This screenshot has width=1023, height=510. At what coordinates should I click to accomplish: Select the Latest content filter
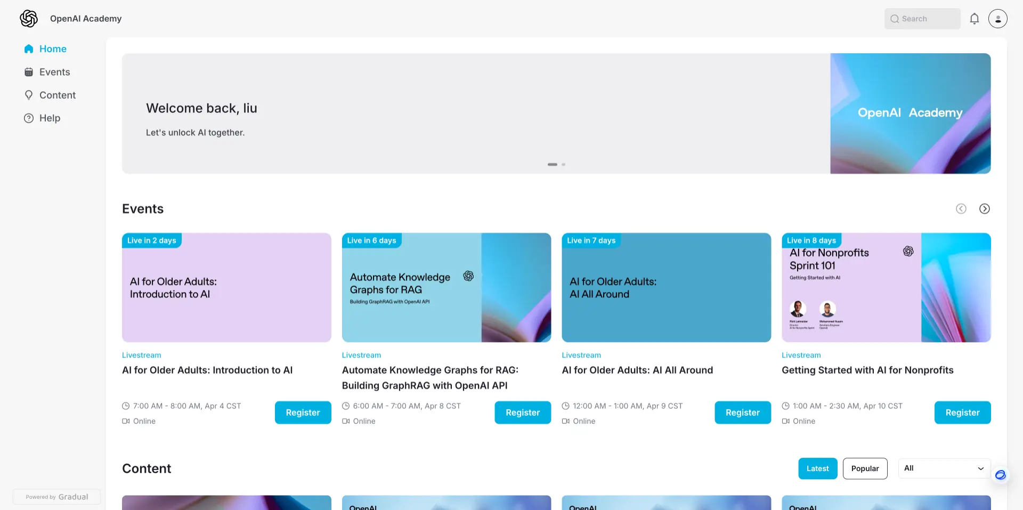(818, 468)
